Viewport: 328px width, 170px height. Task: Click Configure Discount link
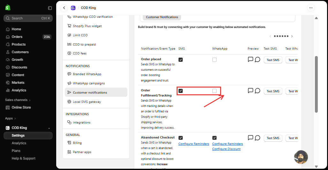(226, 149)
